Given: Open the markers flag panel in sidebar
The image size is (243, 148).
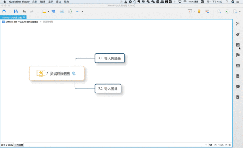Looking at the screenshot, I should pos(238,55).
